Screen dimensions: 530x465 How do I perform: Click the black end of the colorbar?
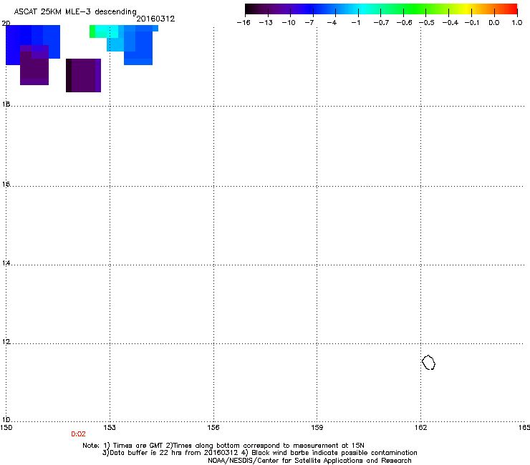coord(250,9)
